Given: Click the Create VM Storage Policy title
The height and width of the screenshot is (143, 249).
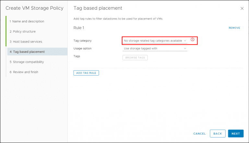Looking at the screenshot, I should click(x=34, y=8).
